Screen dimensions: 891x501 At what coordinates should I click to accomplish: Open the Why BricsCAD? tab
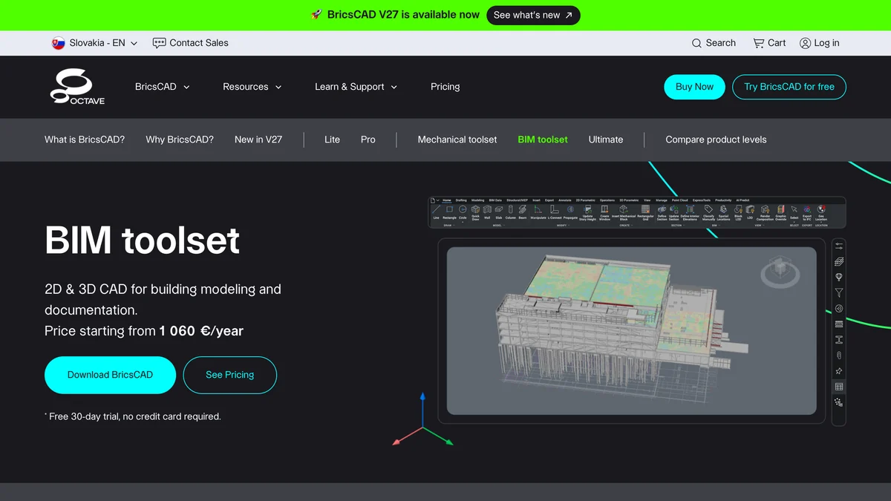[180, 140]
